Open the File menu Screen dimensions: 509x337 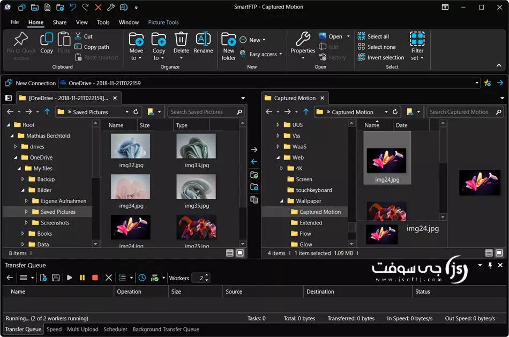[14, 22]
